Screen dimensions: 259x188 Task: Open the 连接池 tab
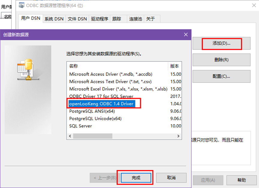click(x=135, y=19)
